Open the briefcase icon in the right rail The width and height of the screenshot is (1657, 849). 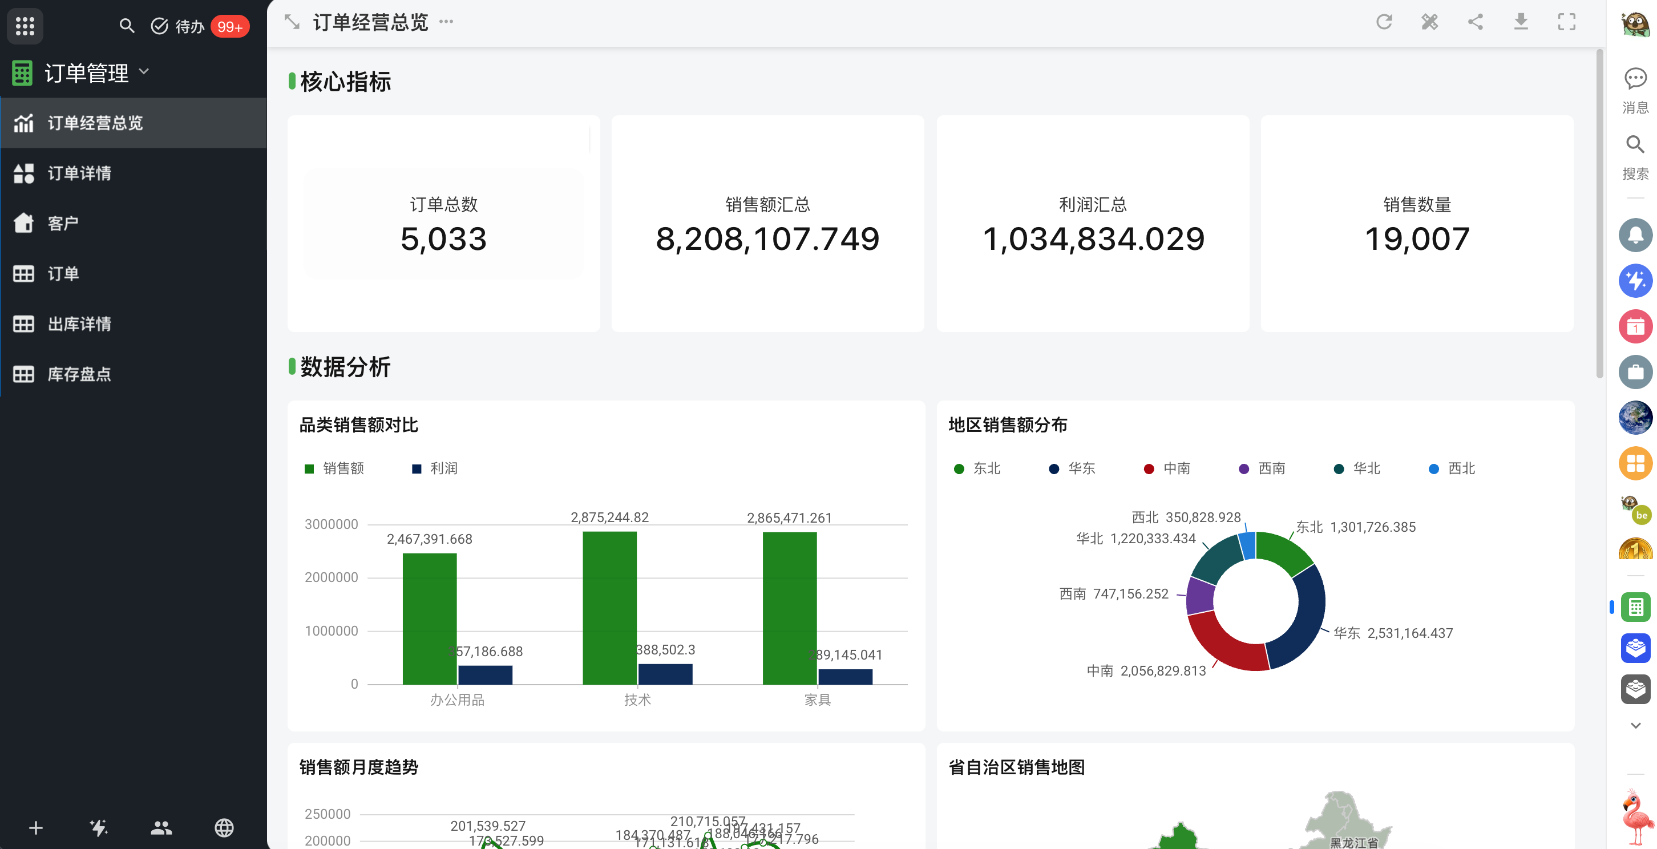(1635, 372)
